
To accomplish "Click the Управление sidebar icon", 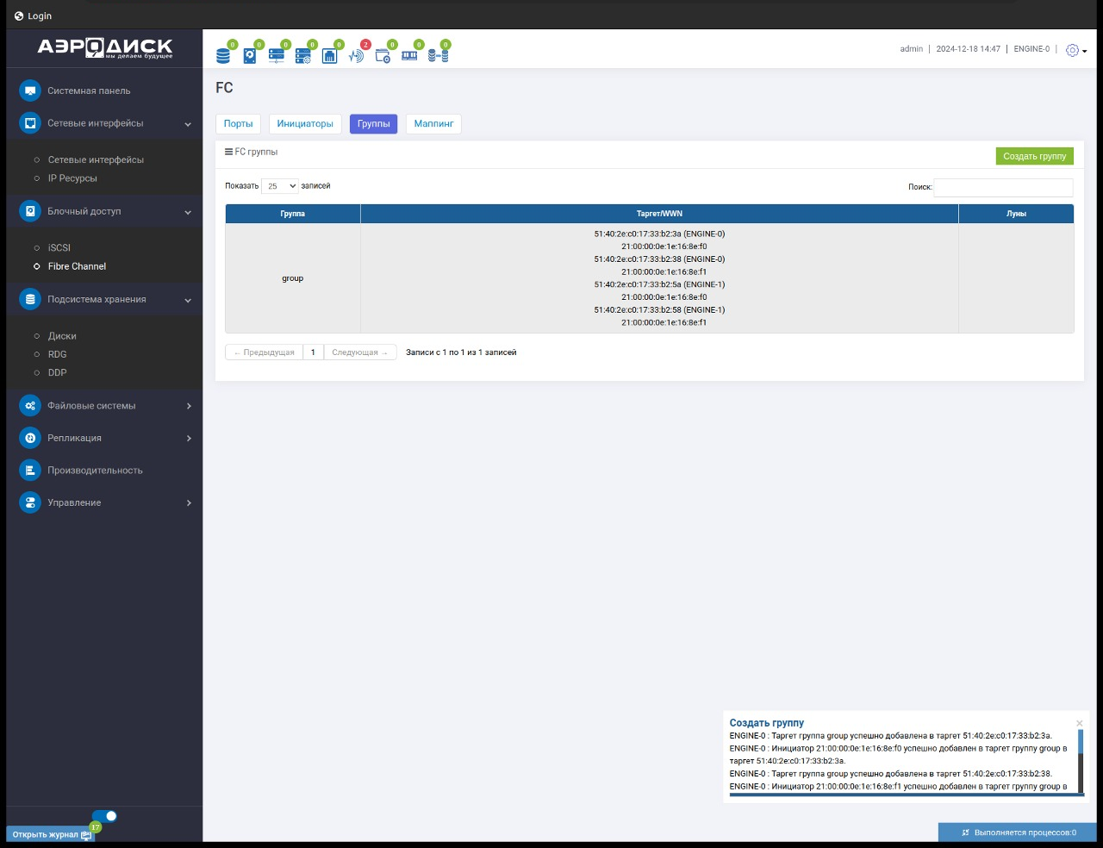I will pos(30,502).
